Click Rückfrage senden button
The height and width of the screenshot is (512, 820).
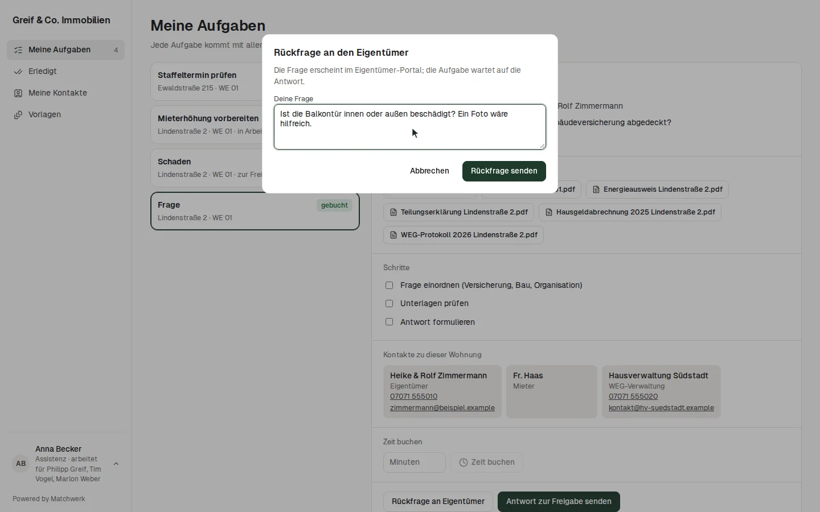(504, 171)
